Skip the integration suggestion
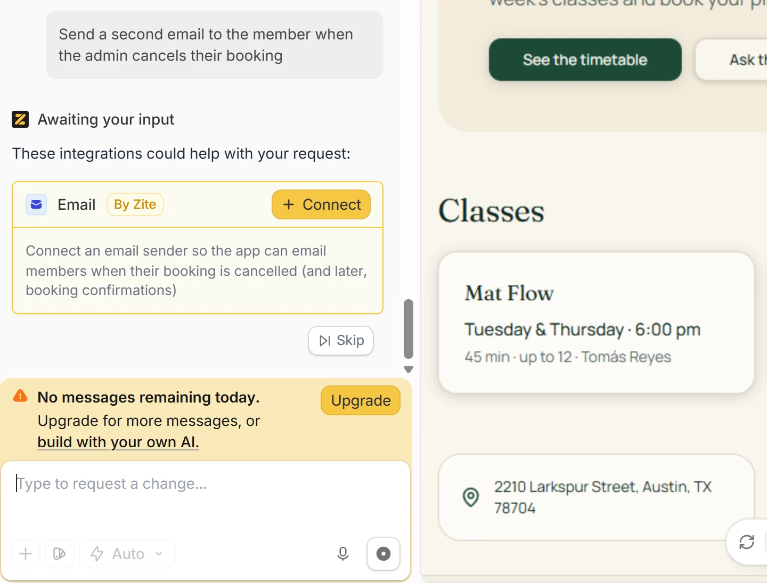The height and width of the screenshot is (583, 767). click(341, 341)
